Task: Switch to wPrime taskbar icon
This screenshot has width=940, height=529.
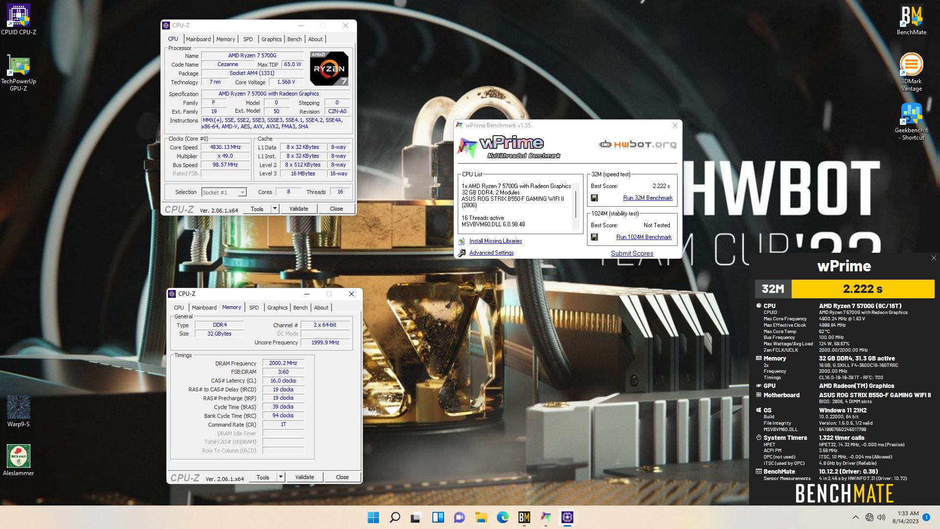Action: pos(545,517)
